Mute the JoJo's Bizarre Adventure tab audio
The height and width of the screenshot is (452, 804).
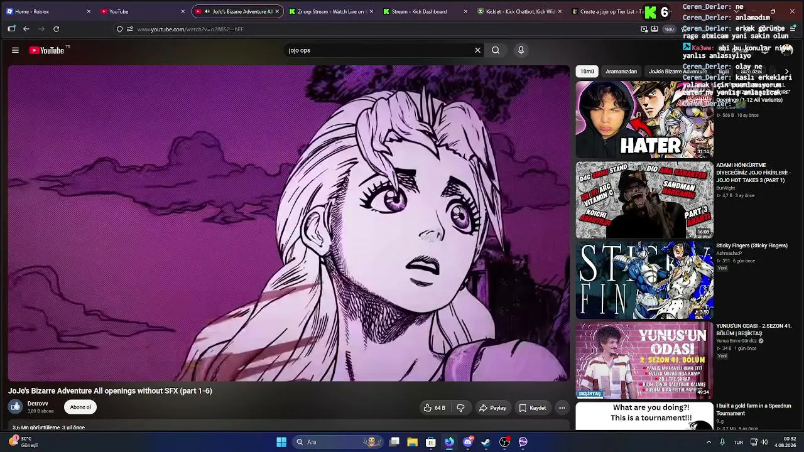point(207,11)
